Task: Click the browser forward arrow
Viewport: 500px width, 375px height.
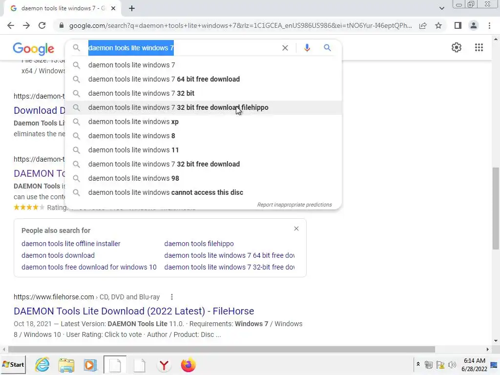Action: point(26,25)
